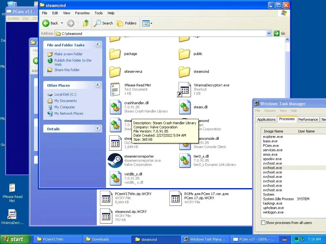Switch to Applications tab in Task Manager

pos(266,119)
